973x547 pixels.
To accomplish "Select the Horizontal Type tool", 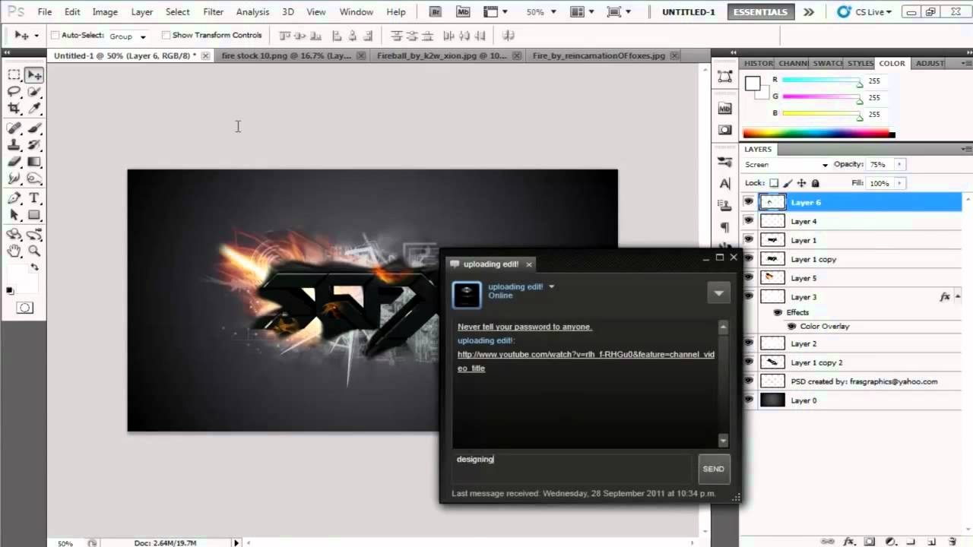I will 33,198.
